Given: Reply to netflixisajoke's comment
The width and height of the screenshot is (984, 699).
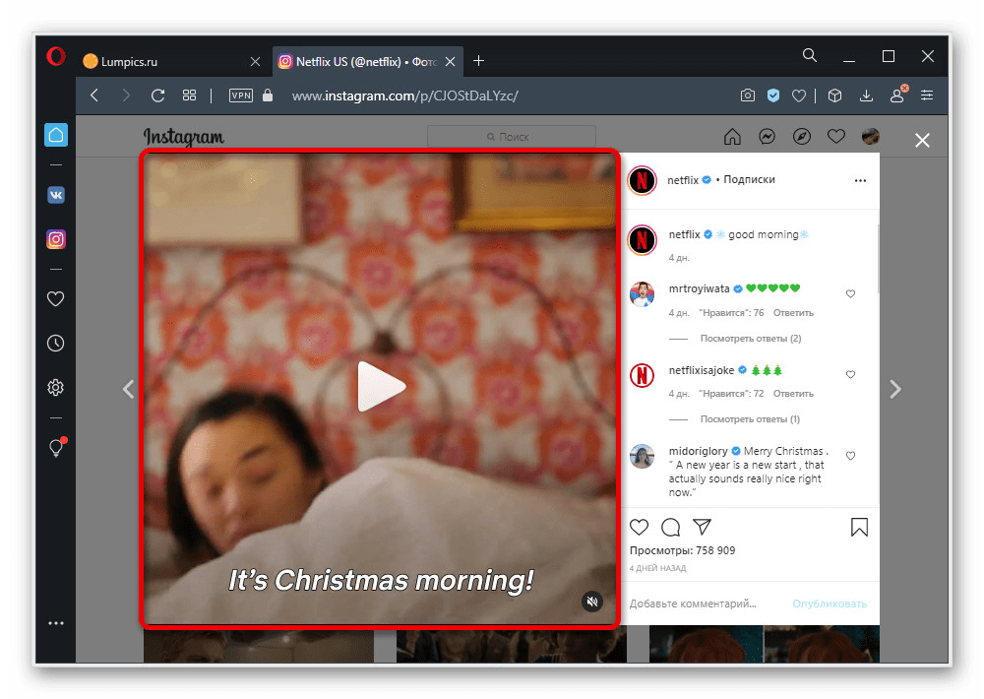Looking at the screenshot, I should click(x=793, y=394).
